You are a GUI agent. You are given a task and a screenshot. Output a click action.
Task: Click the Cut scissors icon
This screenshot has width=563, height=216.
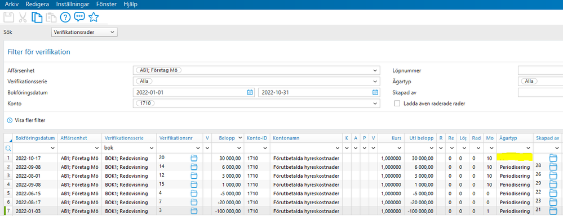23,17
